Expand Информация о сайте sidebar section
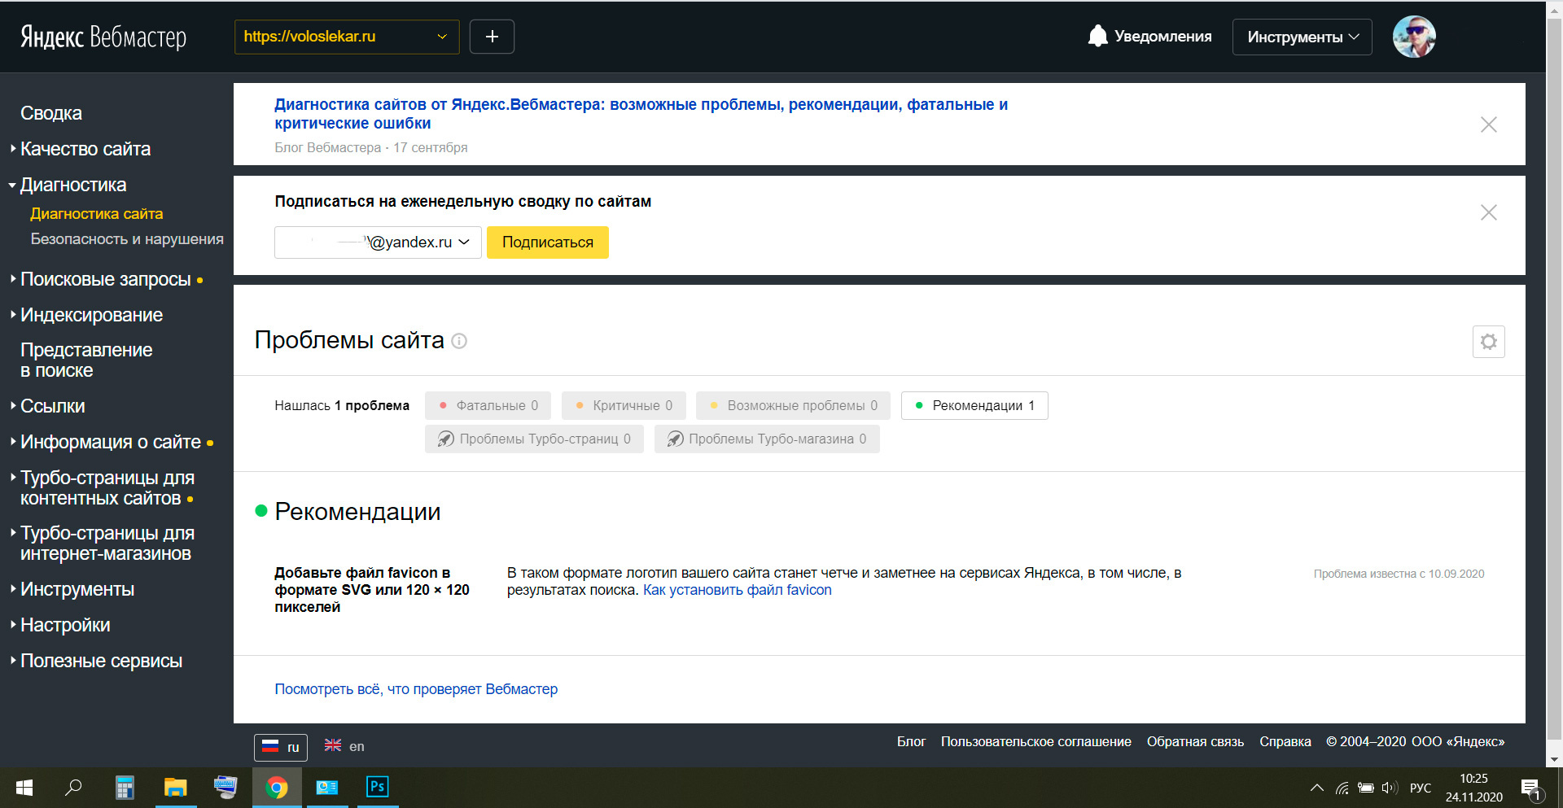Image resolution: width=1563 pixels, height=808 pixels. coord(110,442)
